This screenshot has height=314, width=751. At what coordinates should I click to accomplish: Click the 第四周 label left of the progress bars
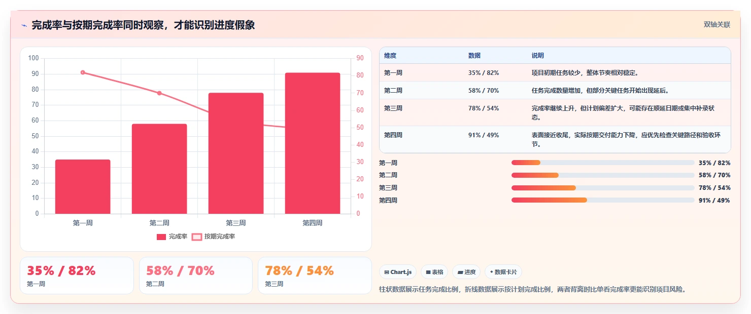(x=388, y=201)
